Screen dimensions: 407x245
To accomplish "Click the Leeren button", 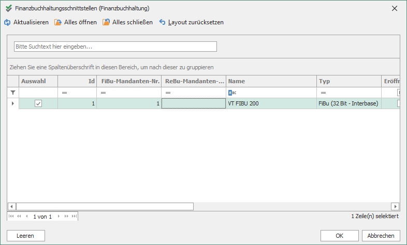I will click(26, 236).
